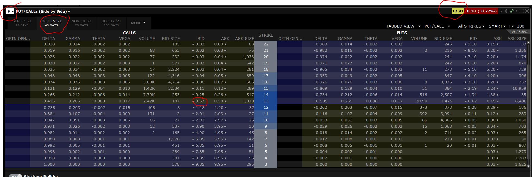Click the small arrow beside the chain icon
This screenshot has height=177, width=532.
[x=516, y=11]
